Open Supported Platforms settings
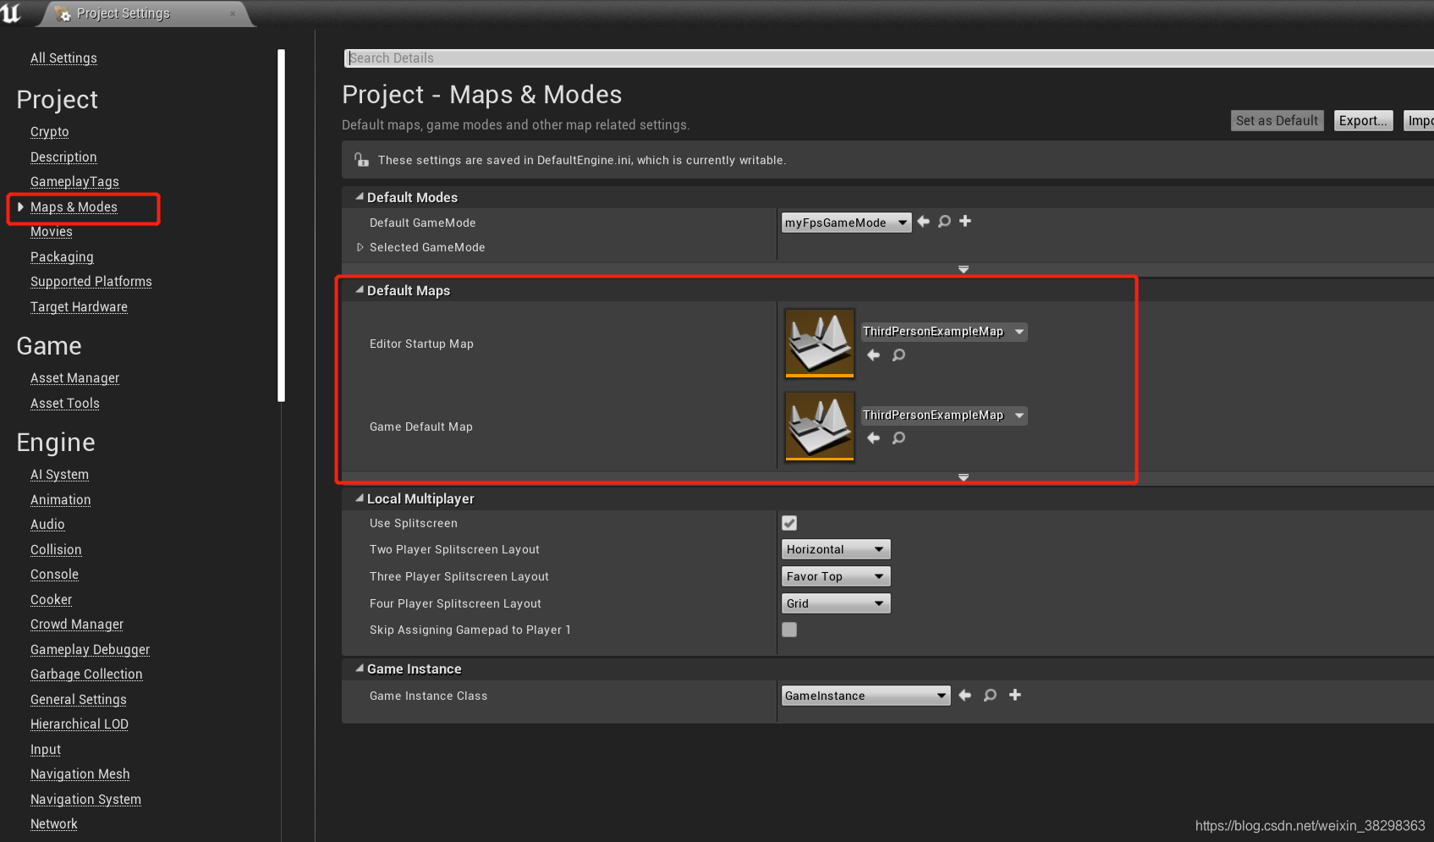 pos(91,282)
